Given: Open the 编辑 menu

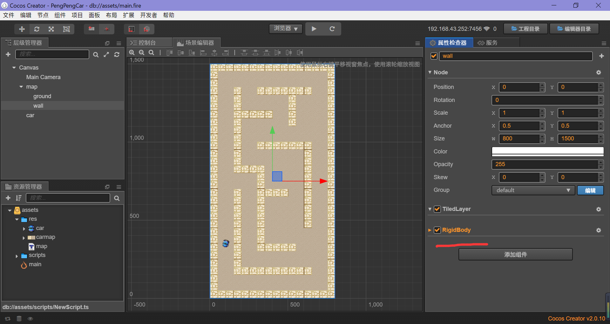Looking at the screenshot, I should point(26,15).
